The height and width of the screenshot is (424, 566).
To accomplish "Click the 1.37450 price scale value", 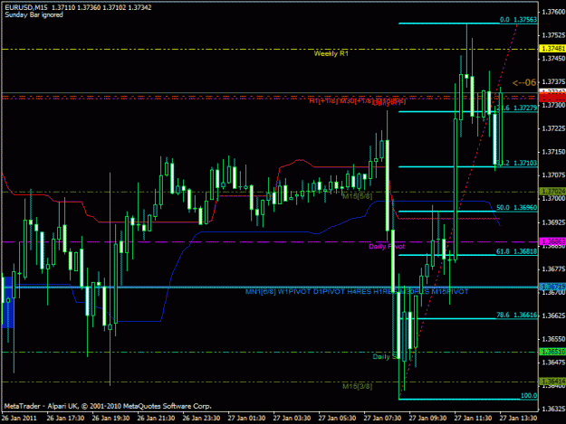I will click(553, 59).
